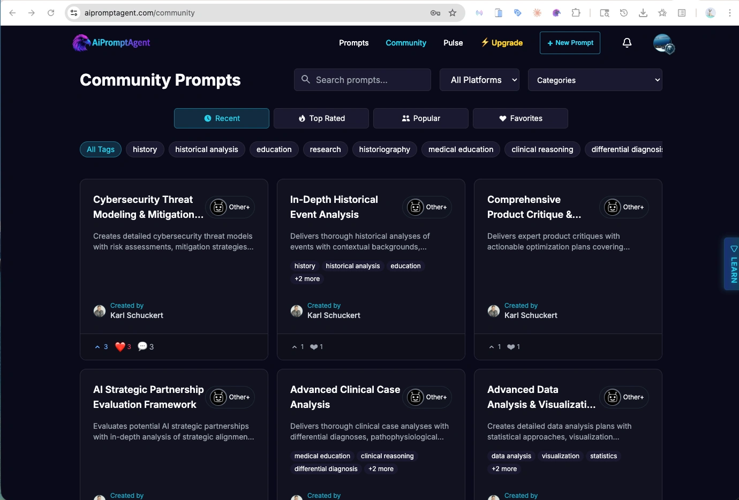Image resolution: width=739 pixels, height=500 pixels.
Task: Open the notifications bell
Action: pos(627,43)
